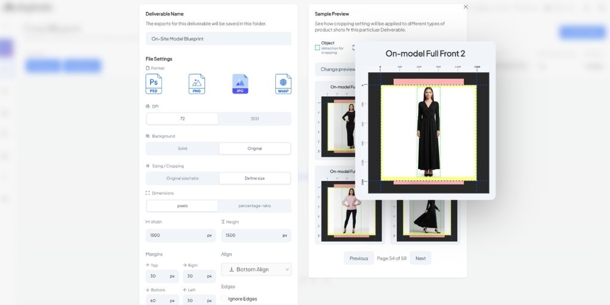Select Original size/ratio cropping option
Viewport: 610px width, 305px height.
(x=182, y=178)
